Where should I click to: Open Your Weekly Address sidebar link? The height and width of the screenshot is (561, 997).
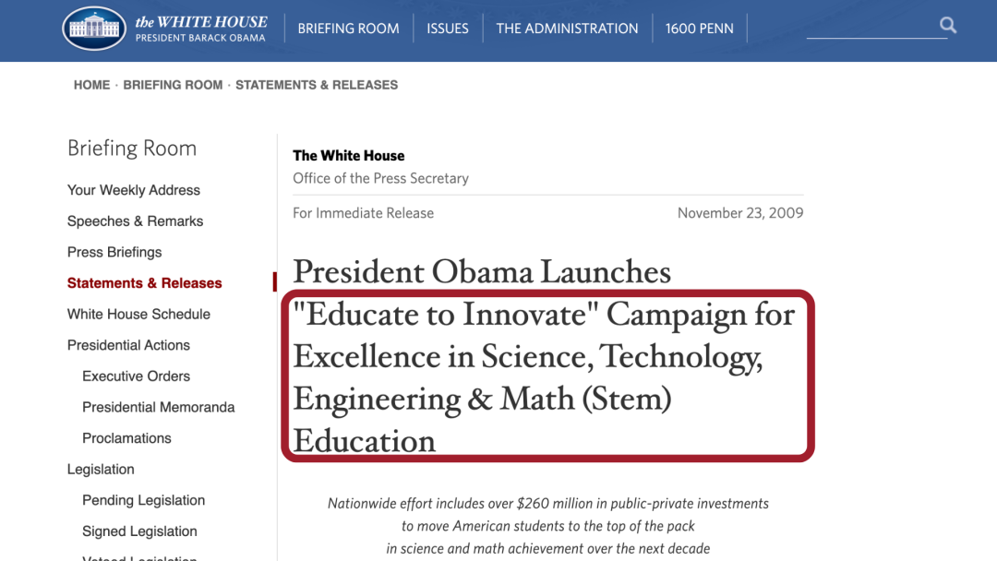(134, 190)
